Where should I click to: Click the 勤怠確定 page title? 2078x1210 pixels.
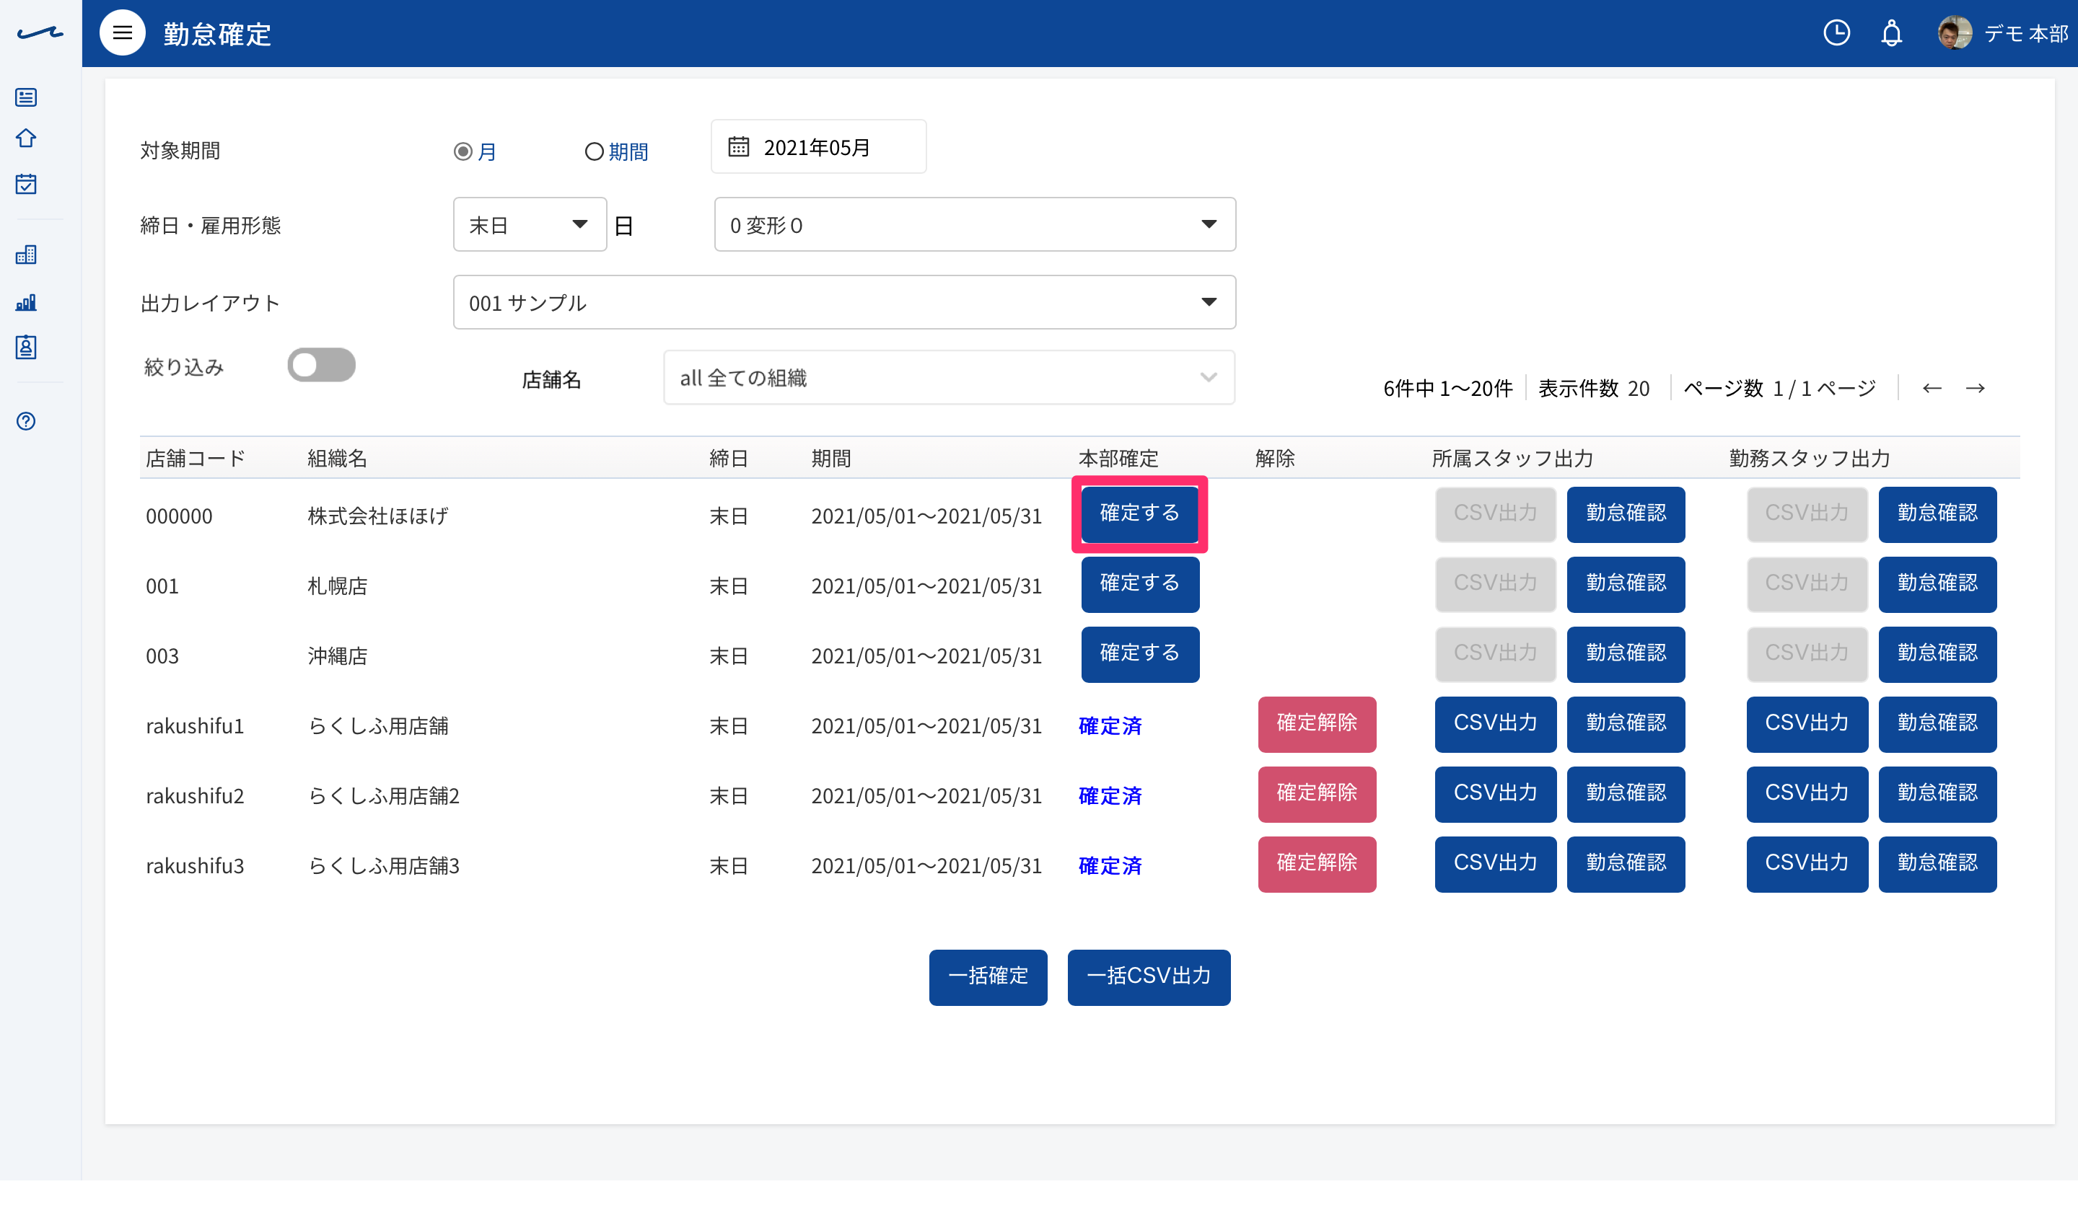[x=217, y=34]
